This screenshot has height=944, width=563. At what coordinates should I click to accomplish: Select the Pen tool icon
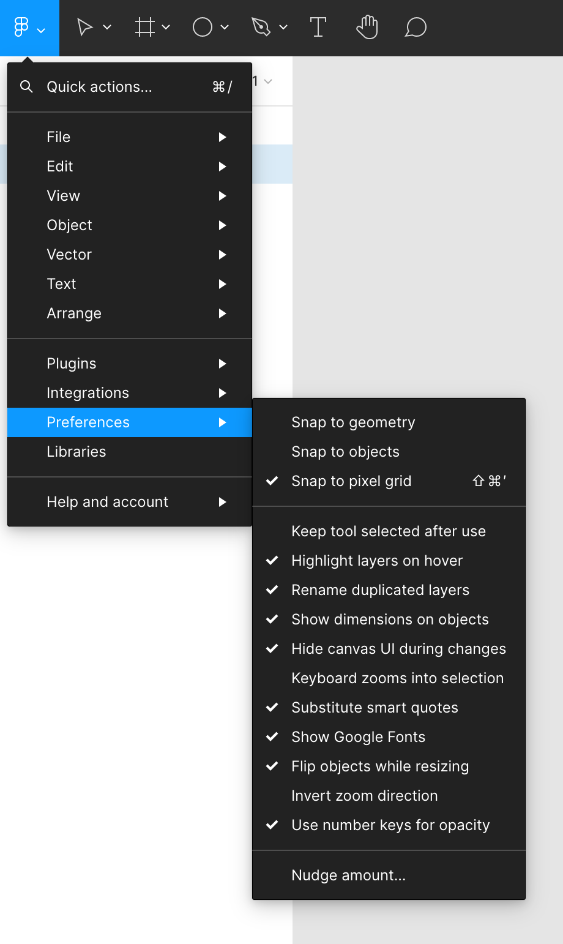click(x=261, y=28)
